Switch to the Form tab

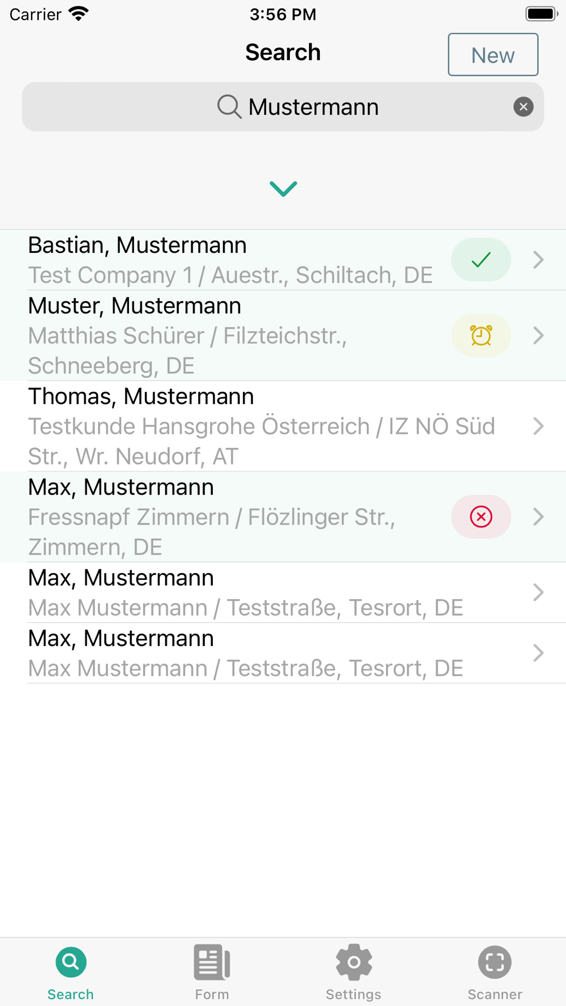click(x=212, y=973)
